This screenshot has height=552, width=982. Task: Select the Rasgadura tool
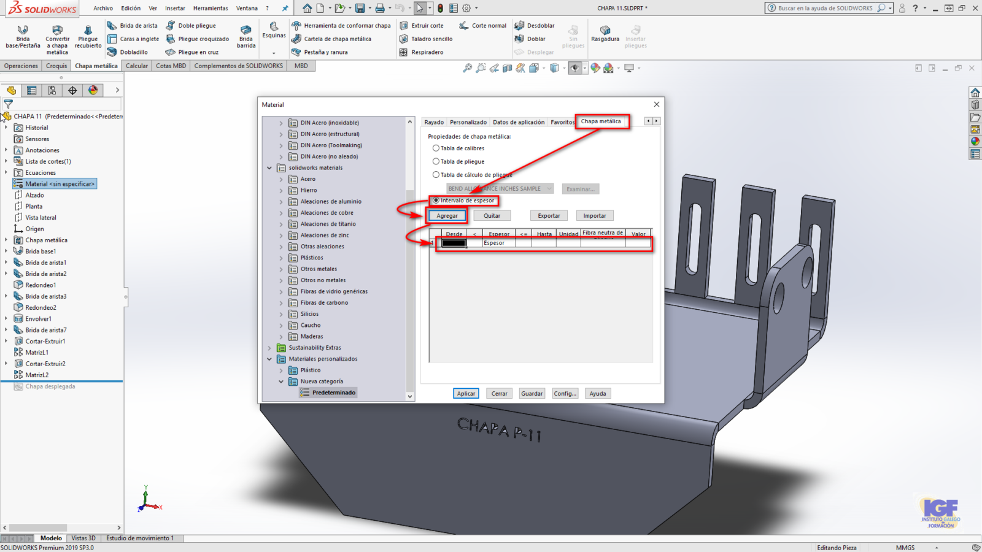click(605, 30)
